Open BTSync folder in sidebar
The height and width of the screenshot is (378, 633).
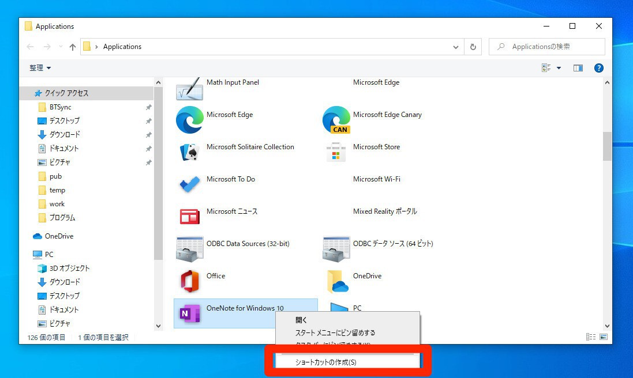click(x=60, y=107)
